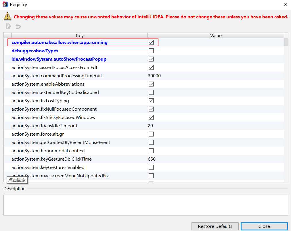Image resolution: width=291 pixels, height=231 pixels.
Task: Click inside the Description text area
Action: 146,205
